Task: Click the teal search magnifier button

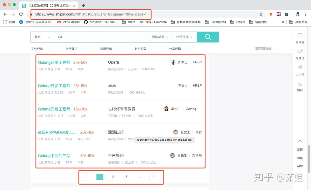Action: coord(208,37)
